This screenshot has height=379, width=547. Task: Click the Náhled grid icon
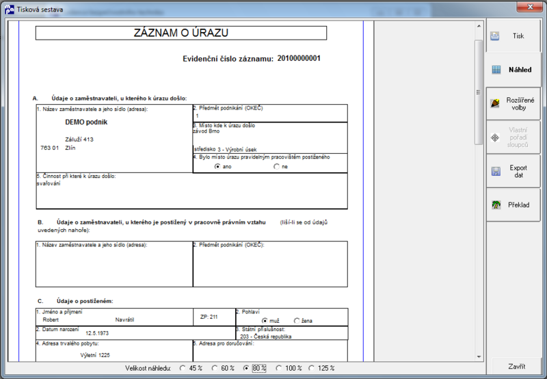(496, 70)
